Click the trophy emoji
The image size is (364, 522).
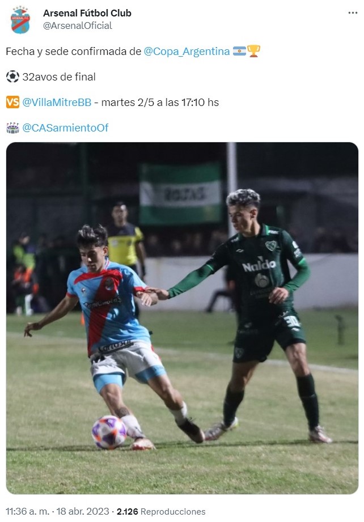pyautogui.click(x=253, y=51)
